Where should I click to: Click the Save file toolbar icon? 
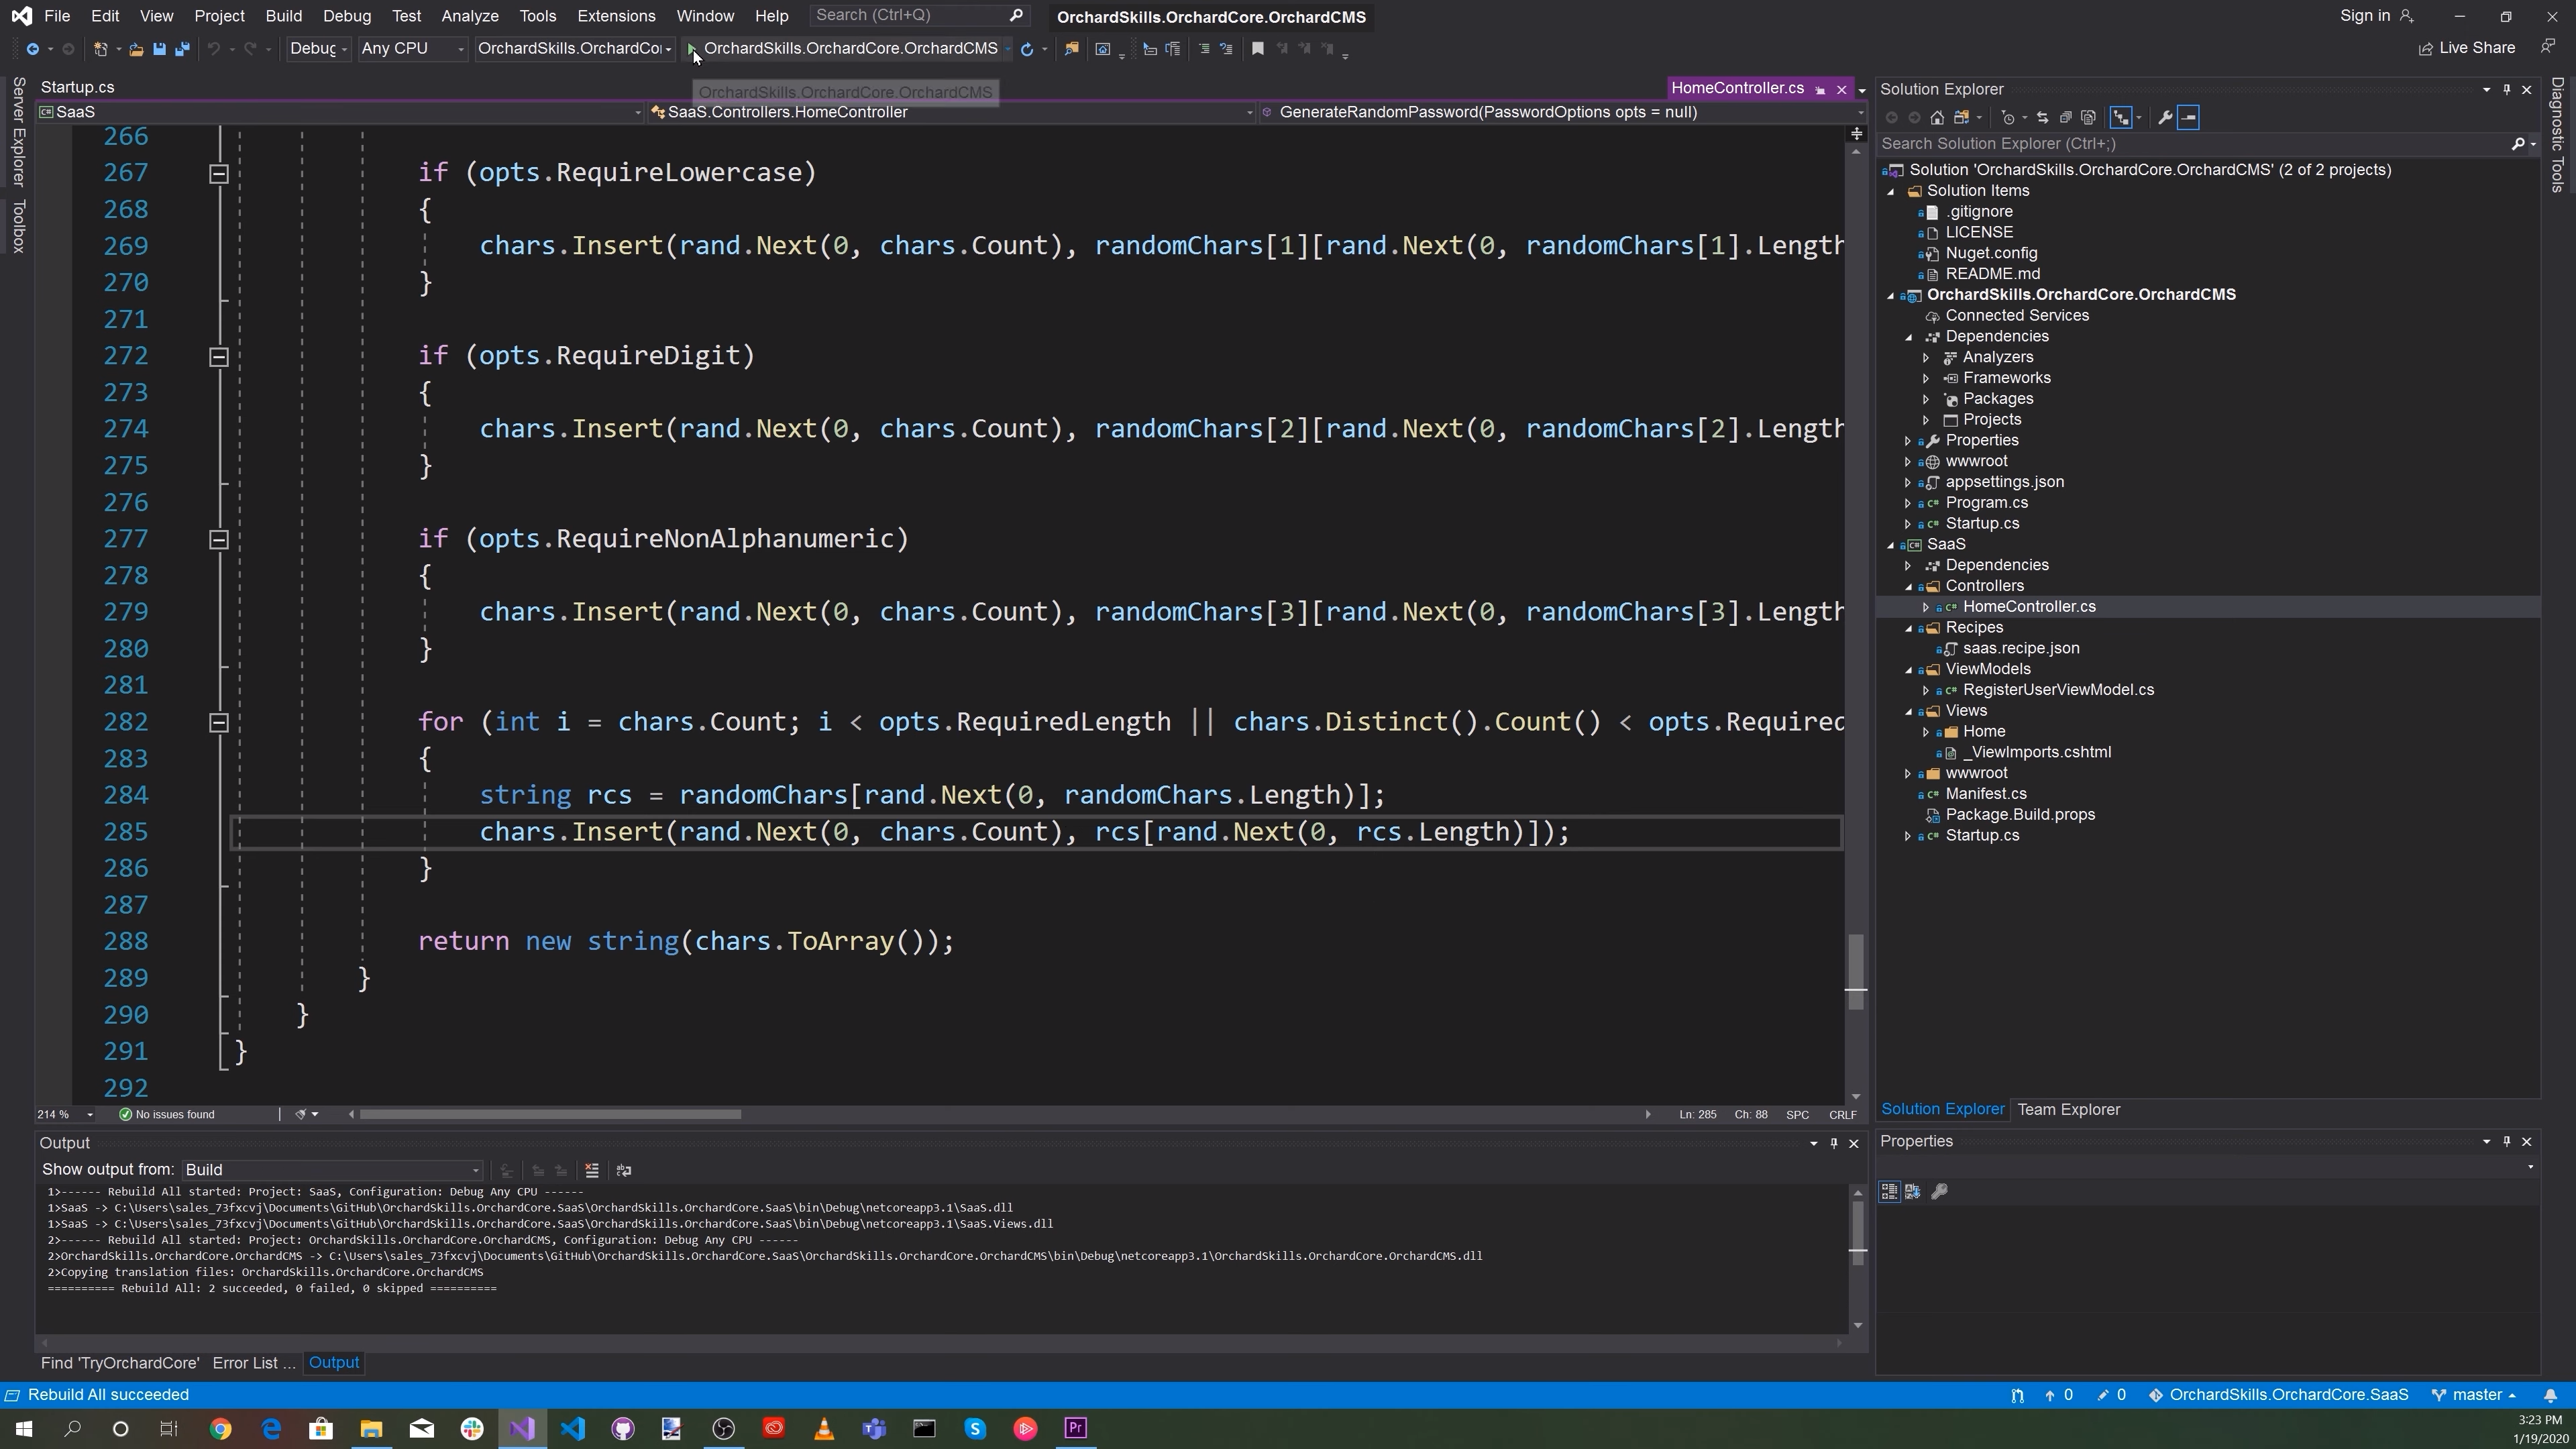[159, 49]
